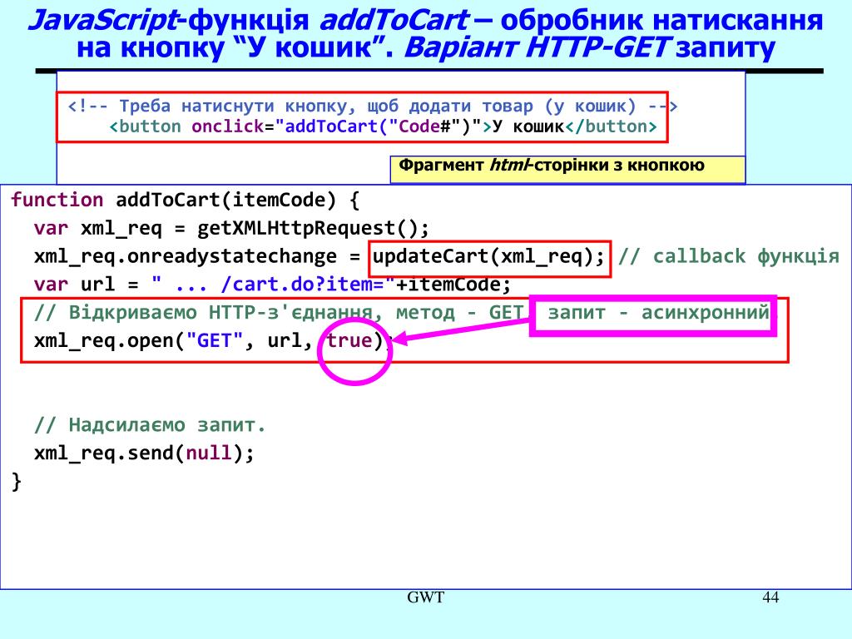The height and width of the screenshot is (639, 852).
Task: Click line 'function addToCart(itemCode) {'
Action: [x=186, y=200]
